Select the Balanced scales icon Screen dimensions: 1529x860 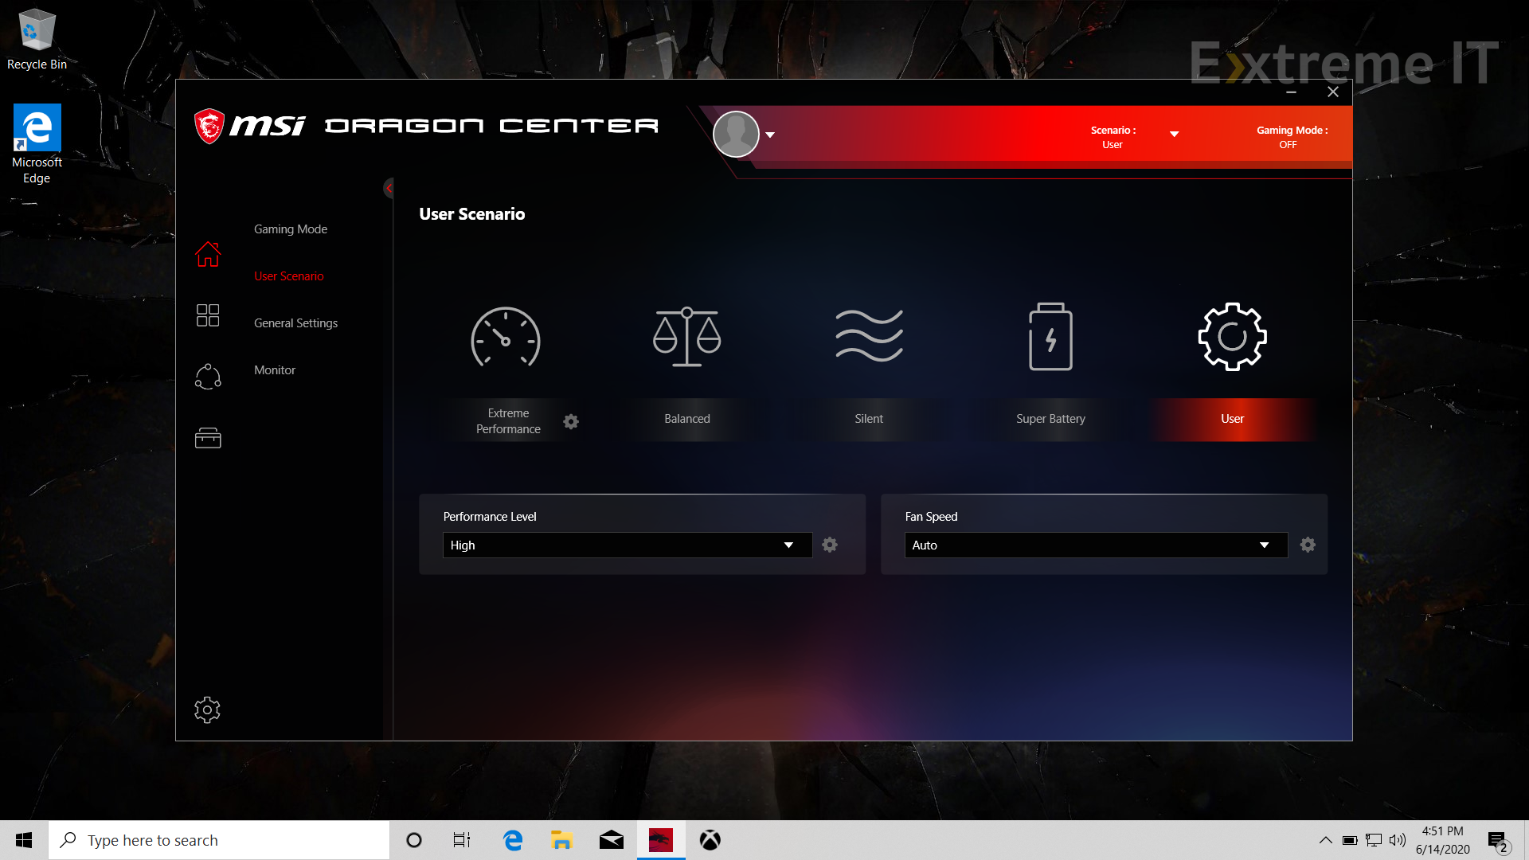click(687, 337)
